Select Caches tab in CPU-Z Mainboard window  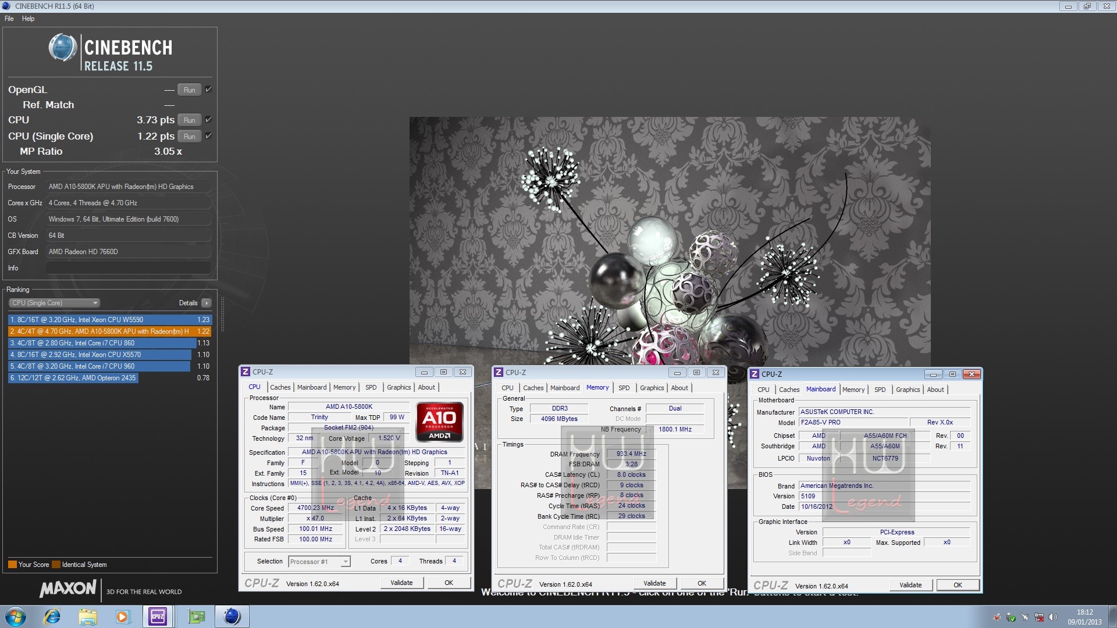pyautogui.click(x=789, y=390)
